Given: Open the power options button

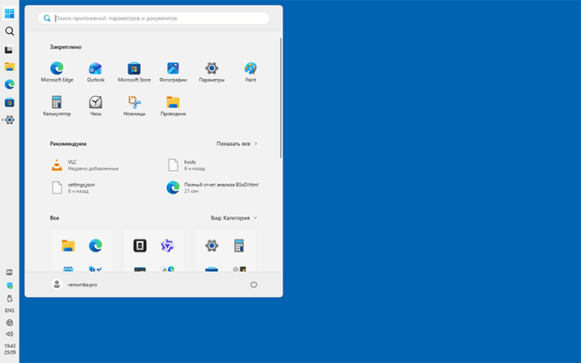Looking at the screenshot, I should 253,285.
